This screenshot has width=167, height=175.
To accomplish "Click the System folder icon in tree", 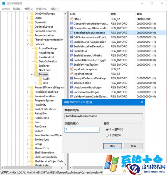I will pos(36,75).
